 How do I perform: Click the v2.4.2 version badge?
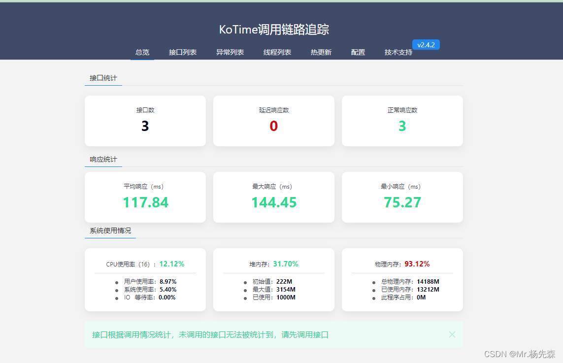[x=425, y=44]
